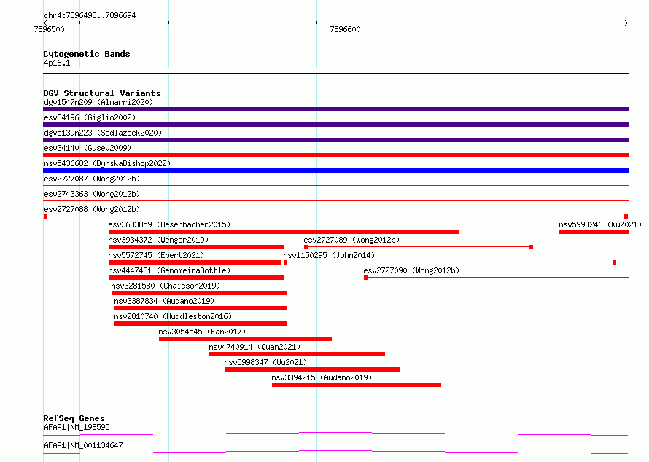Open the nsv5572745 (Ebert2021) variant
This screenshot has height=462, width=649.
point(156,255)
